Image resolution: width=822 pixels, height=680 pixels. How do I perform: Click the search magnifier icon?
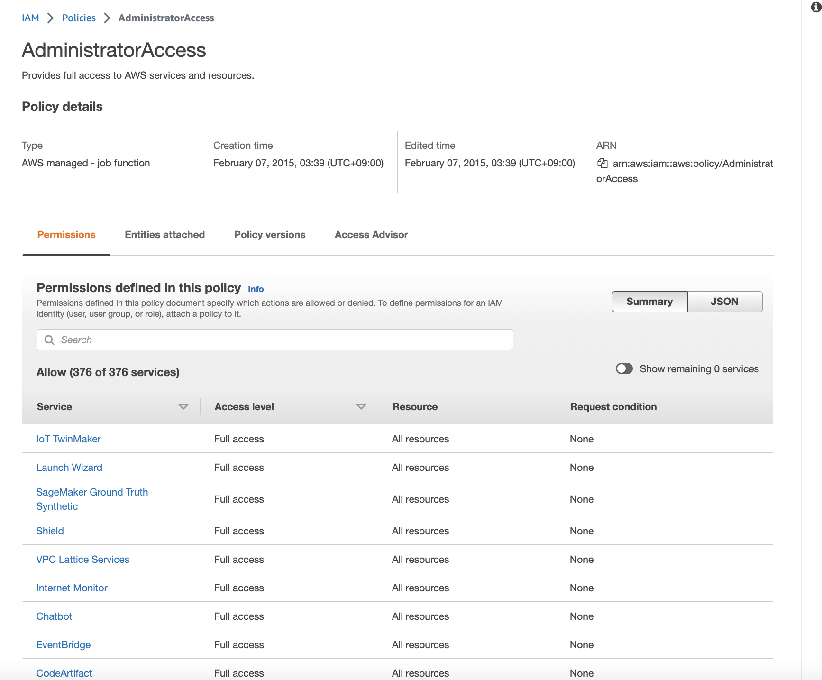(x=49, y=340)
